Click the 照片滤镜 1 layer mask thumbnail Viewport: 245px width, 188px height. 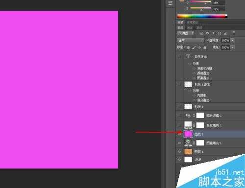[x=200, y=116]
